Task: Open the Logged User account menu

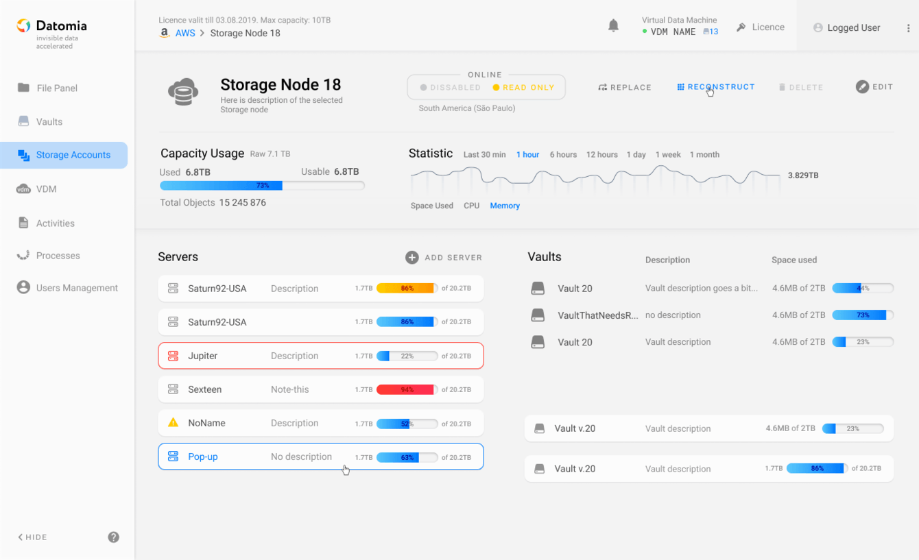Action: click(x=846, y=28)
